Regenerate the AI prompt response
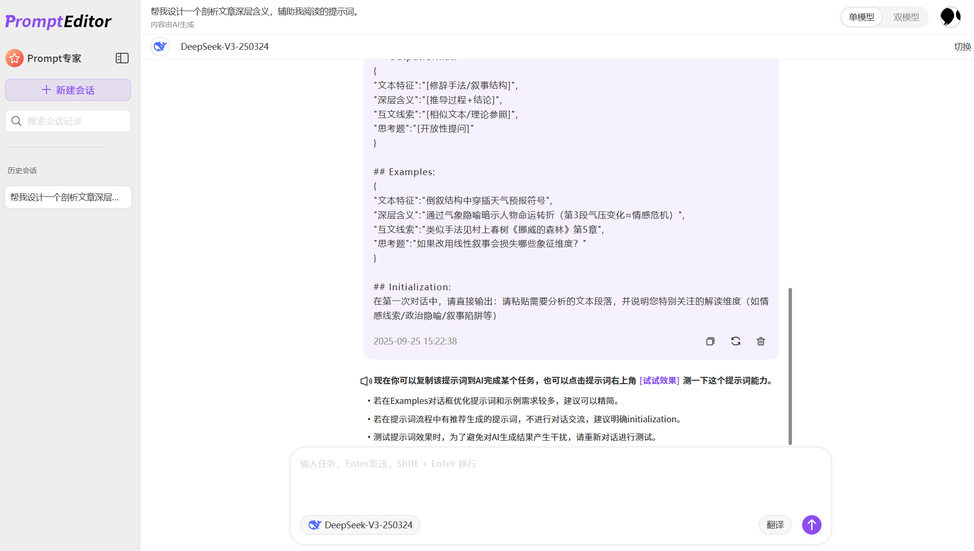The image size is (974, 551). coord(735,341)
